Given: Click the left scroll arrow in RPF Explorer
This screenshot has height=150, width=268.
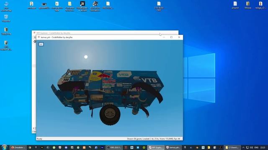Looking at the screenshot, I should 33,128.
